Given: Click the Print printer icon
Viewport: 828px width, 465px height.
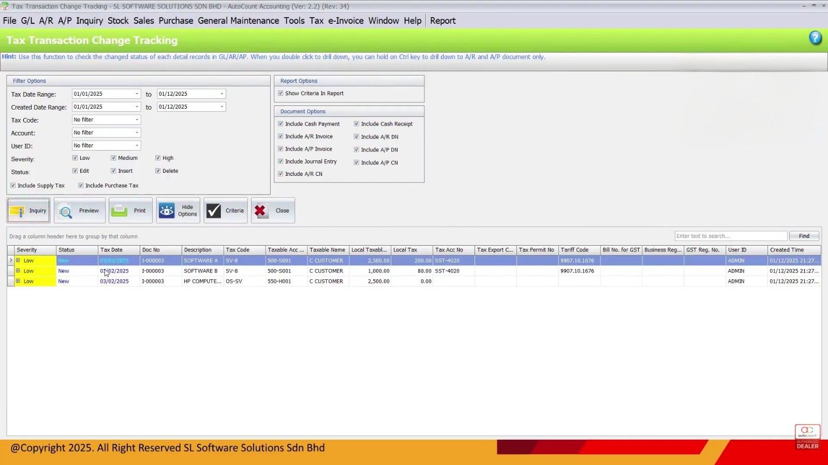Looking at the screenshot, I should (120, 211).
